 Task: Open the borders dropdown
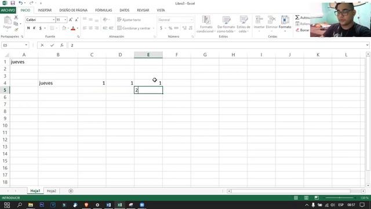[x=57, y=28]
